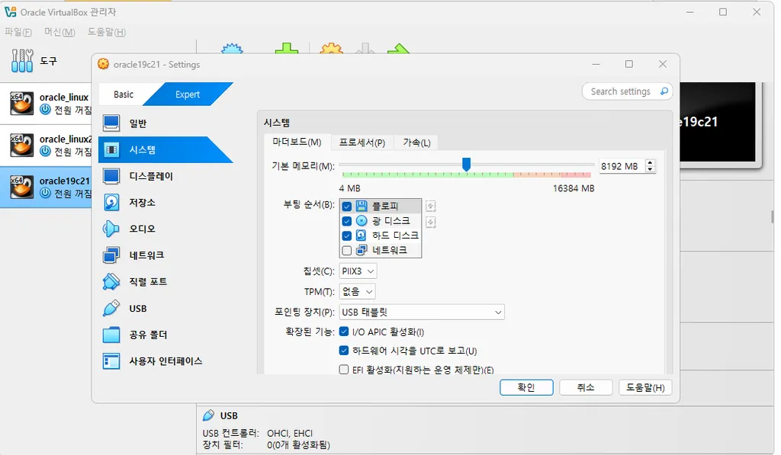Increase base memory with the spinner up arrow
Image resolution: width=781 pixels, height=455 pixels.
[x=650, y=162]
